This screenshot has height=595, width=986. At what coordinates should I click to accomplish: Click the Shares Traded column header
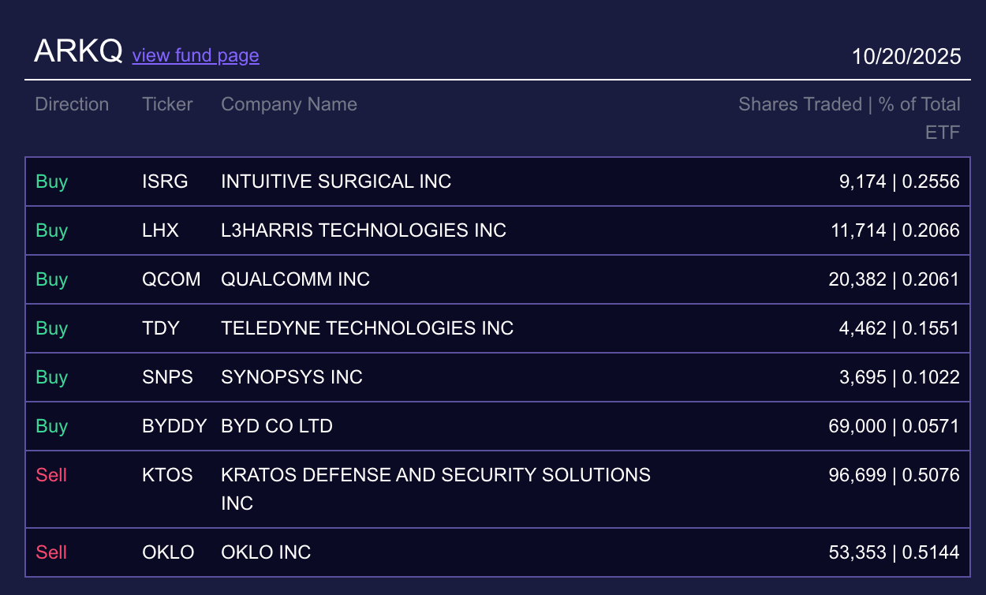pos(849,104)
